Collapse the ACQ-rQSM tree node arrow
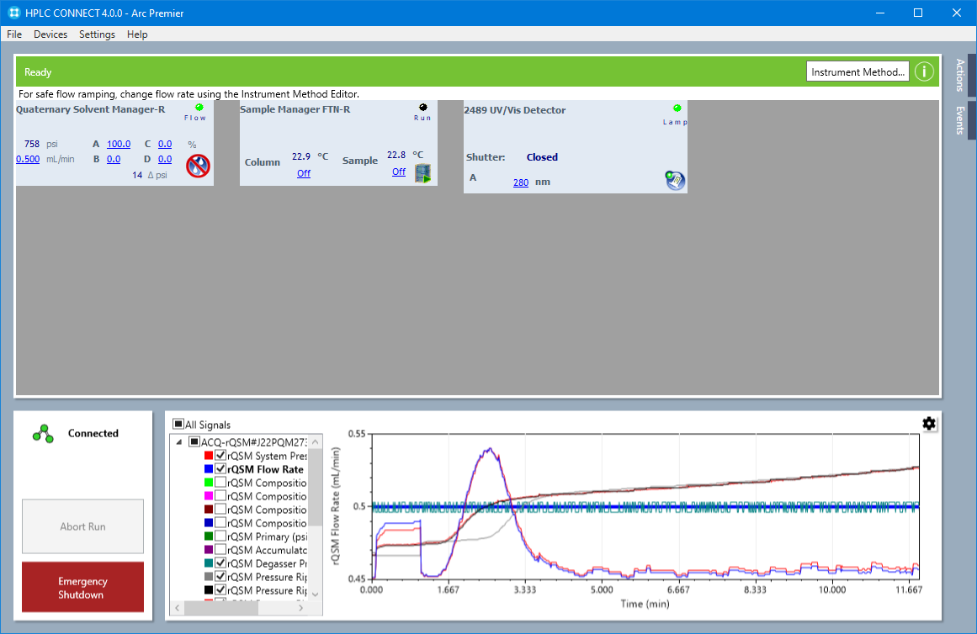The width and height of the screenshot is (977, 634). click(179, 442)
